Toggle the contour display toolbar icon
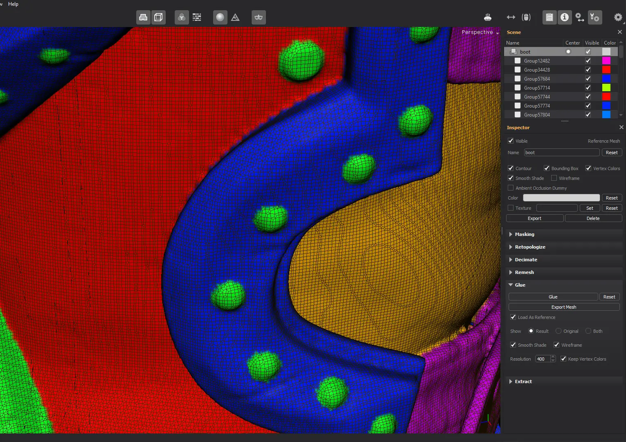626x442 pixels. (x=143, y=17)
